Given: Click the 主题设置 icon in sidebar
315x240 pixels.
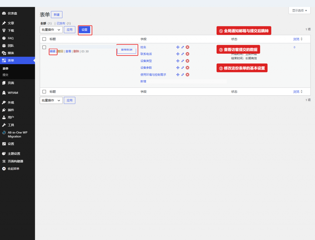Looking at the screenshot, I should [x=4, y=153].
